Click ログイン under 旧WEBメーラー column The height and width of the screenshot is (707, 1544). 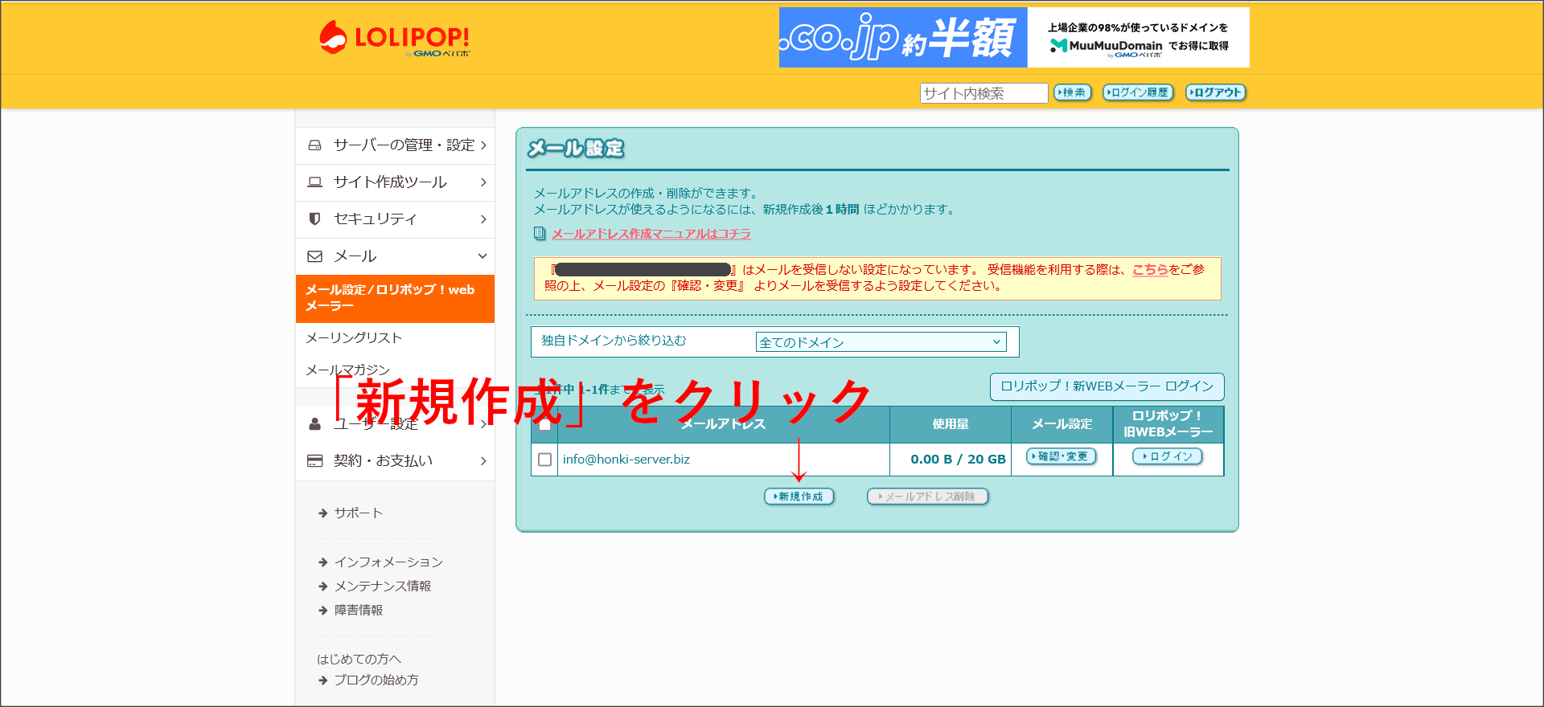pos(1168,456)
